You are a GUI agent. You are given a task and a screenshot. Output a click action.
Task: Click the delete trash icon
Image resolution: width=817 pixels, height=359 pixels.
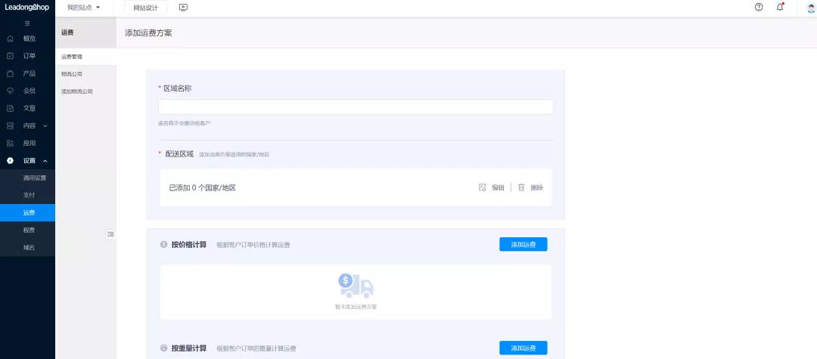pyautogui.click(x=521, y=187)
